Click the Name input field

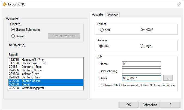tap(142, 64)
